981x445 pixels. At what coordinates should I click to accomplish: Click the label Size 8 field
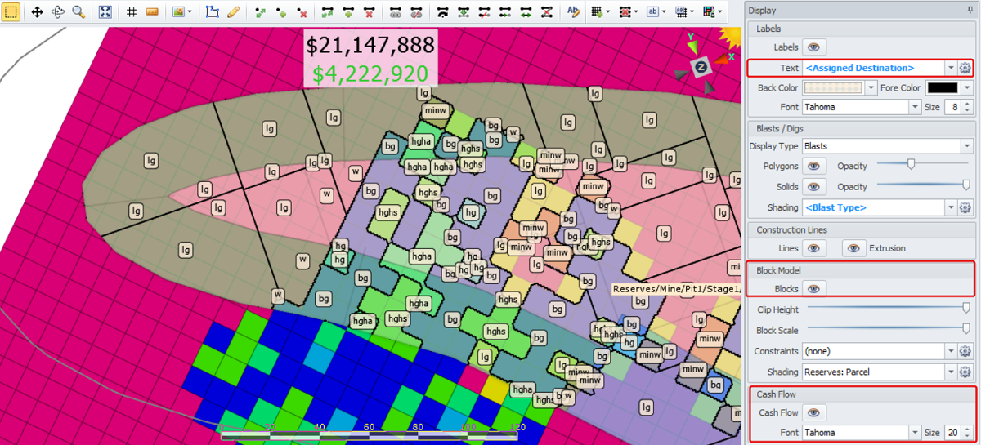[952, 107]
